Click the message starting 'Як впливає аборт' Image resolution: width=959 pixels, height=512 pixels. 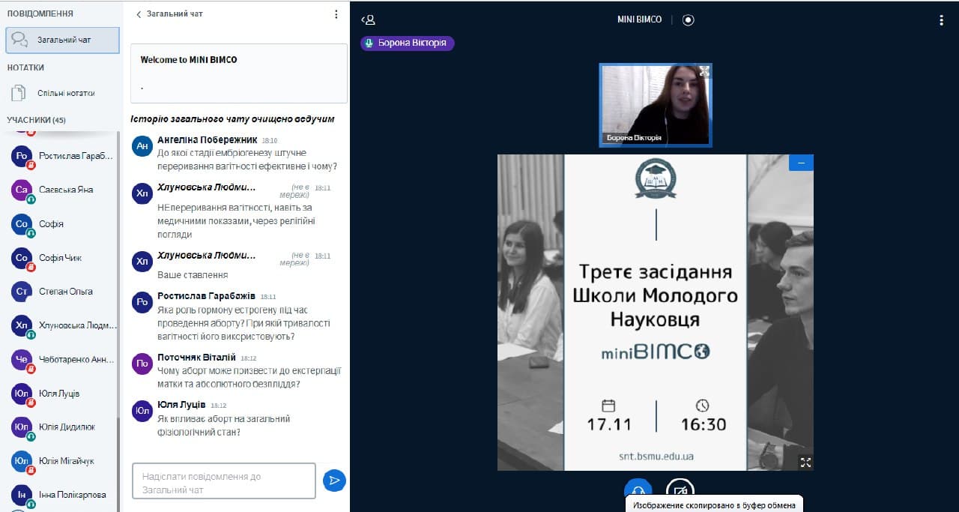224,425
